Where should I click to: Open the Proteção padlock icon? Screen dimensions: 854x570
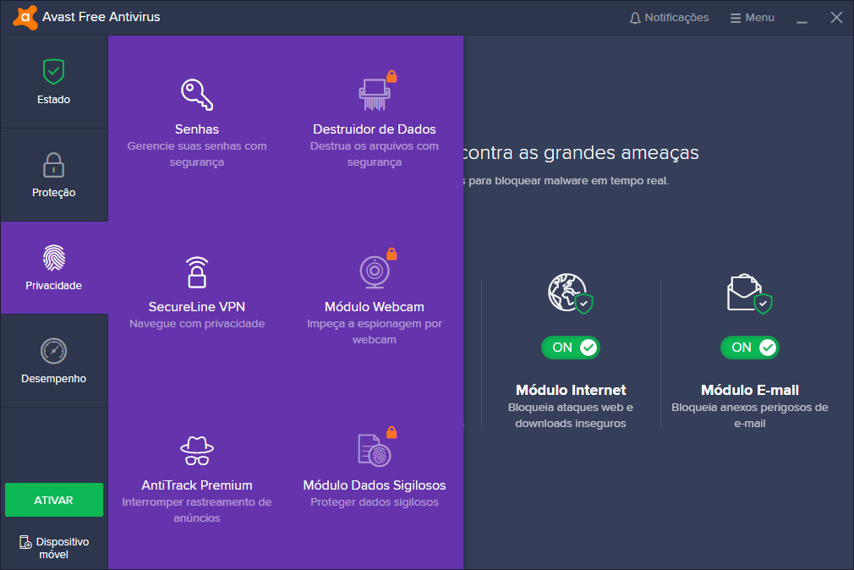point(53,165)
